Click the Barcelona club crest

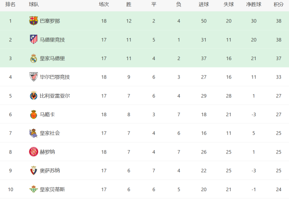point(34,20)
